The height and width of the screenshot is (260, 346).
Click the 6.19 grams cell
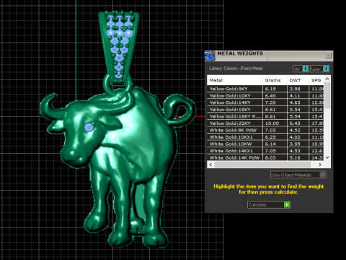[275, 89]
